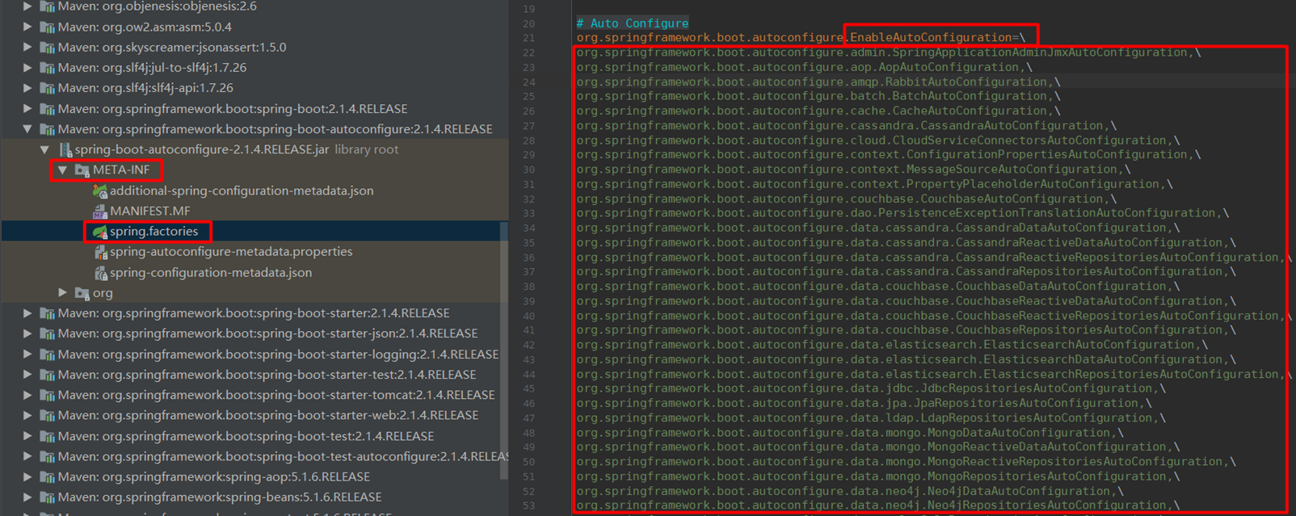This screenshot has width=1296, height=516.
Task: Expand Maven spring-boot-starter-tomcat node
Action: click(27, 395)
